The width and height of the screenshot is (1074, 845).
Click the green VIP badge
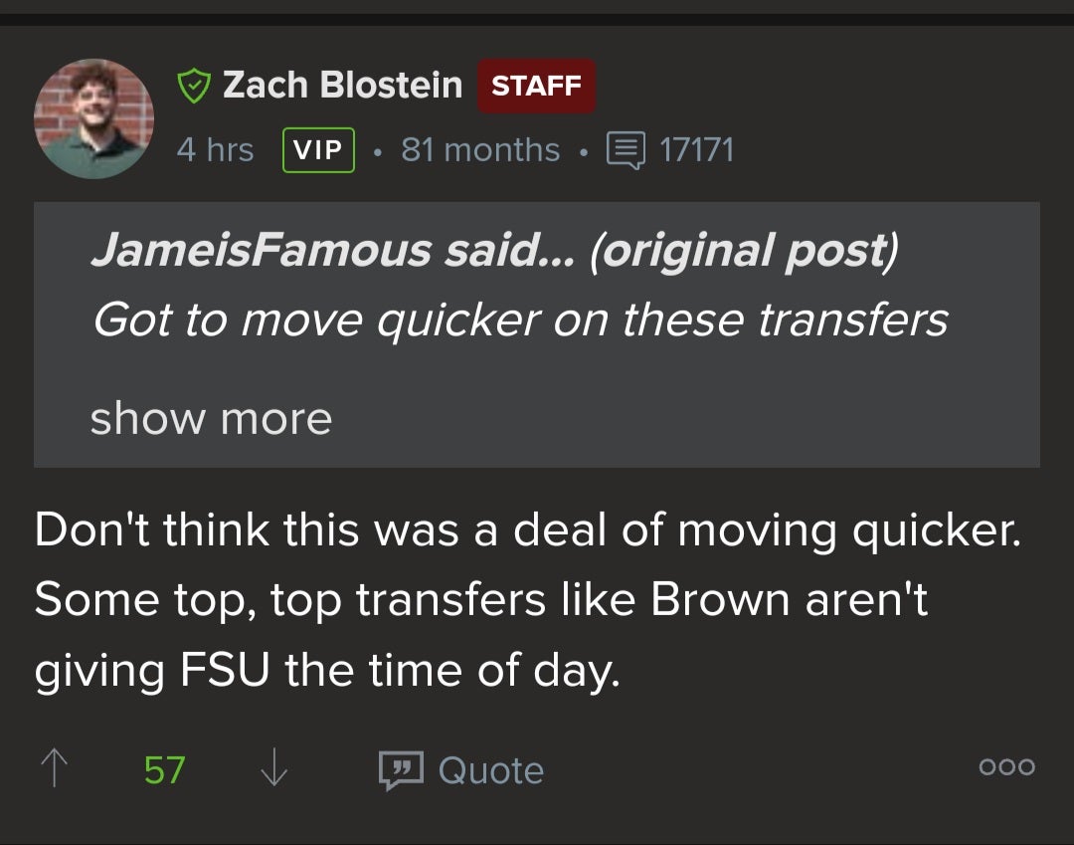click(x=318, y=150)
